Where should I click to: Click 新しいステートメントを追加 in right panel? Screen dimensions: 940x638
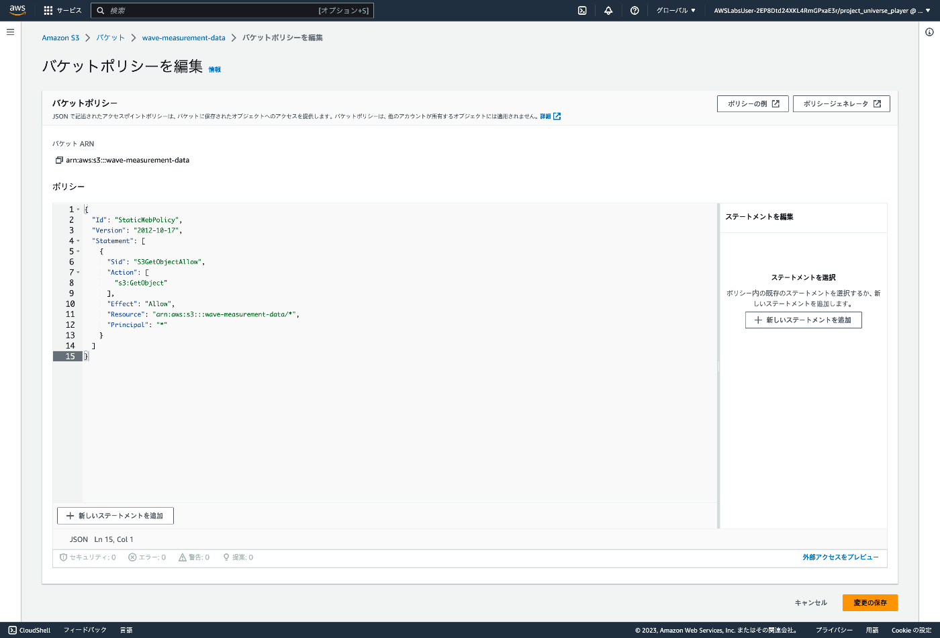pos(803,320)
